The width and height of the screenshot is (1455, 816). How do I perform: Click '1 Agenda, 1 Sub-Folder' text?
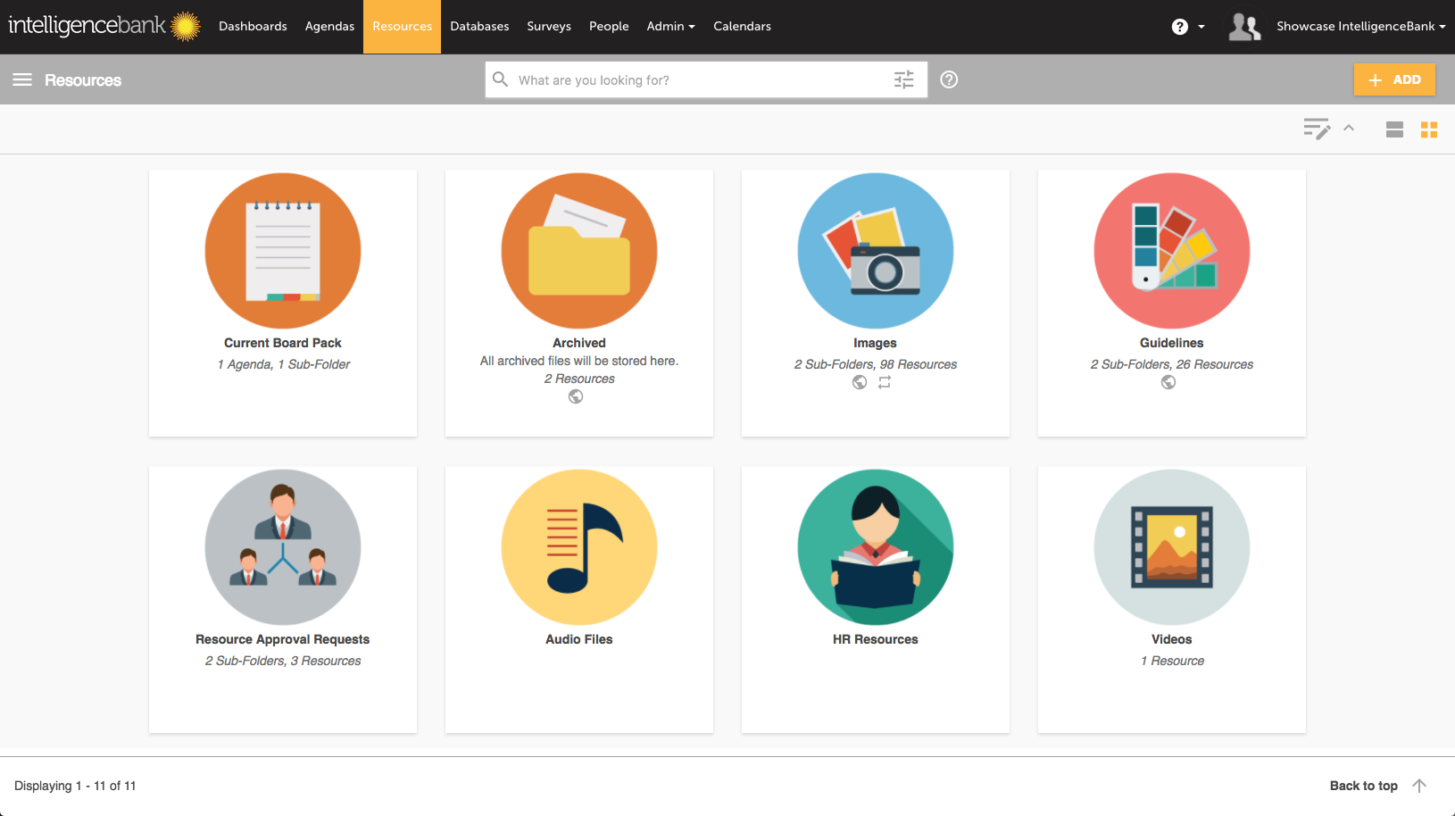[x=284, y=364]
